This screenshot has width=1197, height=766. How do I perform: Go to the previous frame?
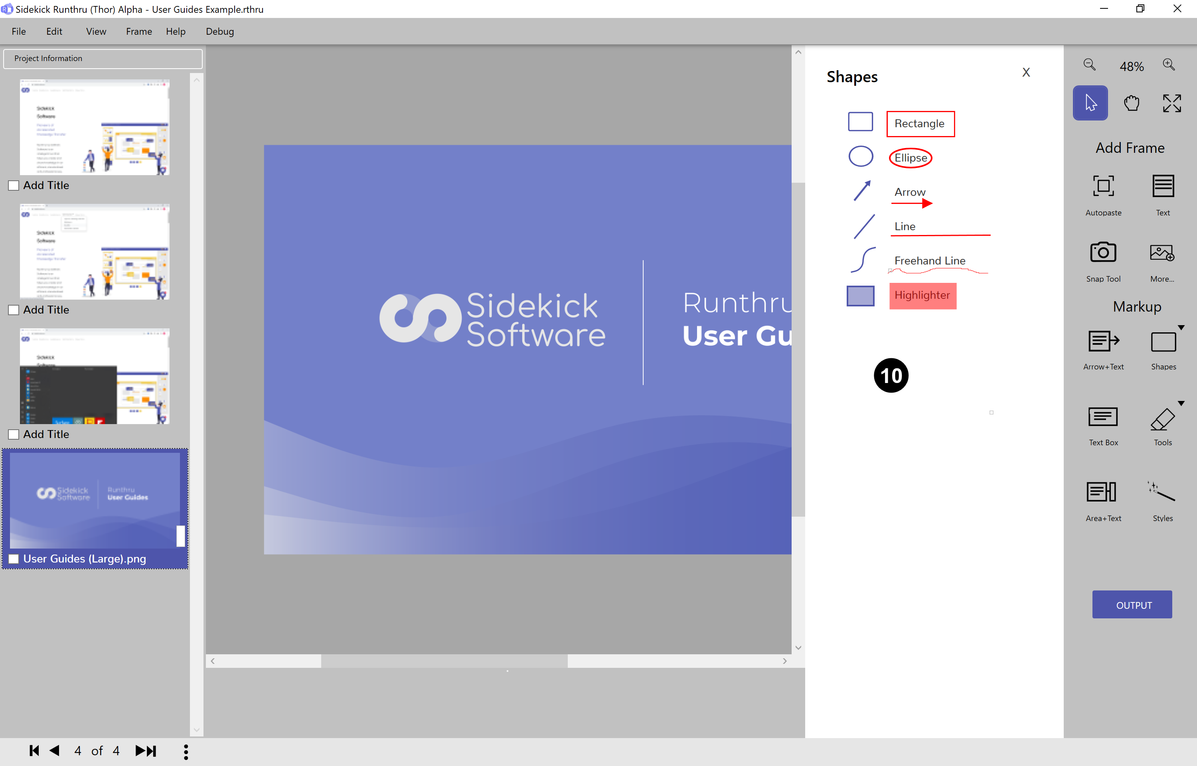[55, 750]
